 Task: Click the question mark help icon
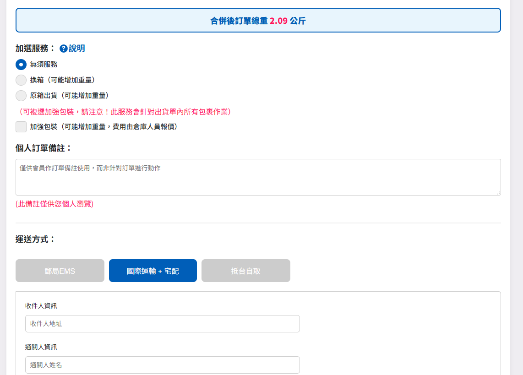64,49
